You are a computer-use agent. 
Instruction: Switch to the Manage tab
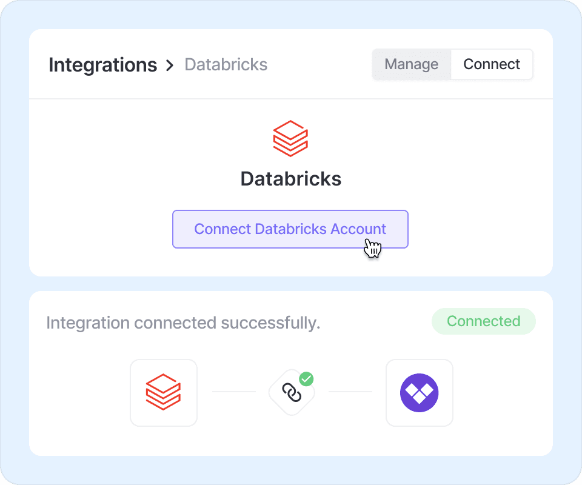pos(412,64)
